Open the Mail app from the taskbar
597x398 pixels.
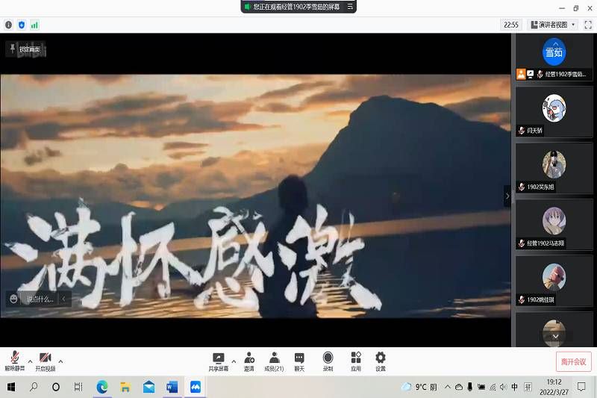coord(149,388)
